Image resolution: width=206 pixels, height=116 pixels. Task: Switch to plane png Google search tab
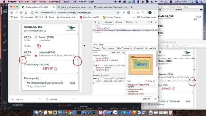[x=74, y=7]
